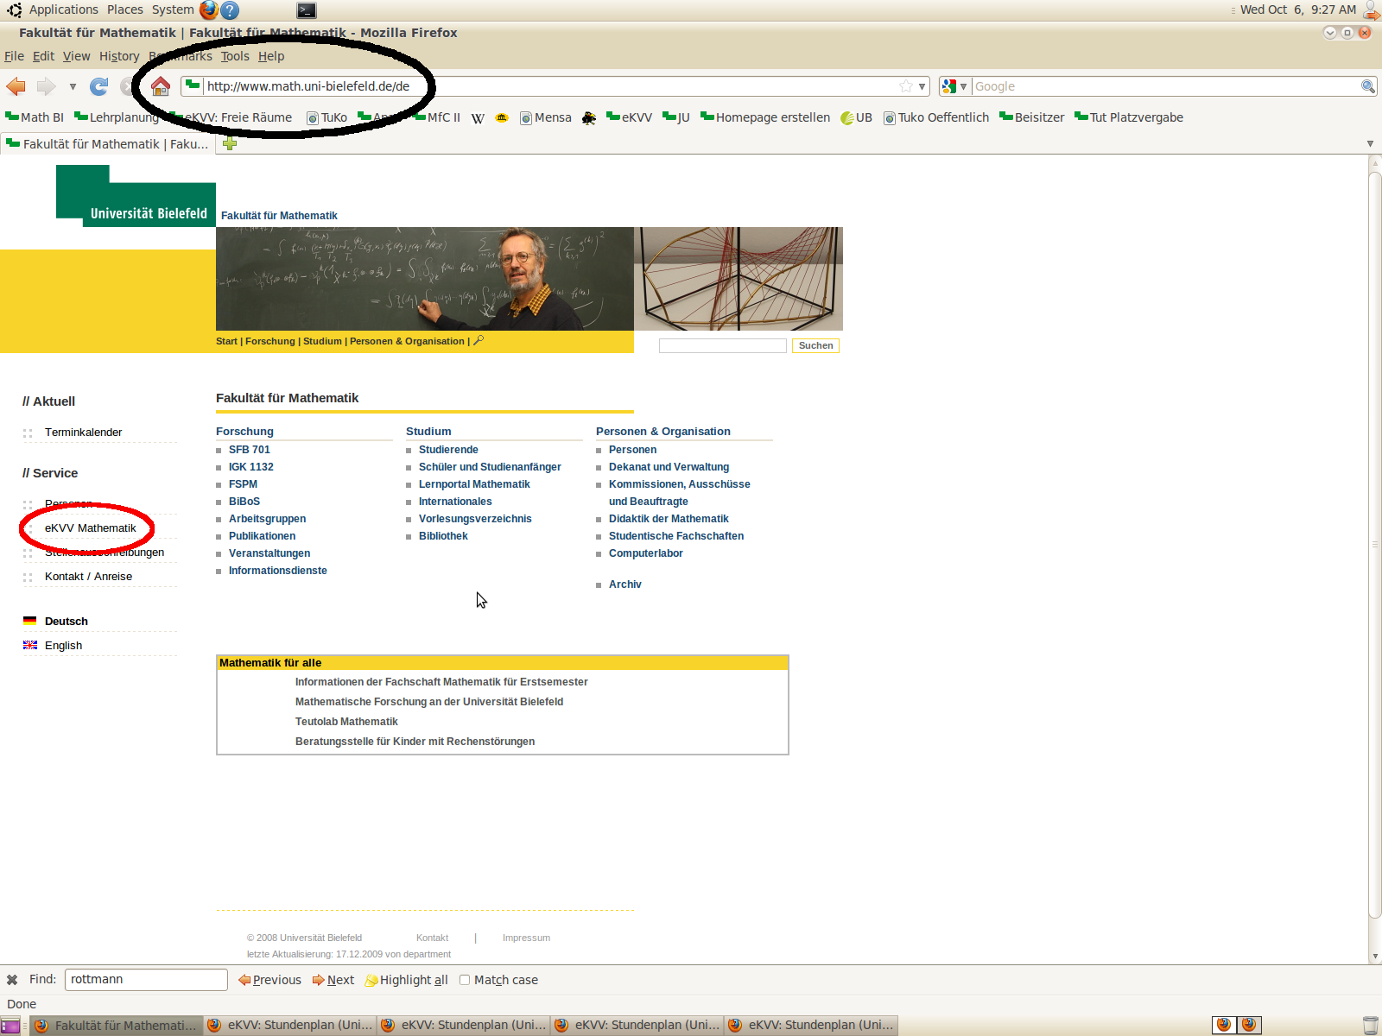Open the Places menu

click(x=125, y=9)
